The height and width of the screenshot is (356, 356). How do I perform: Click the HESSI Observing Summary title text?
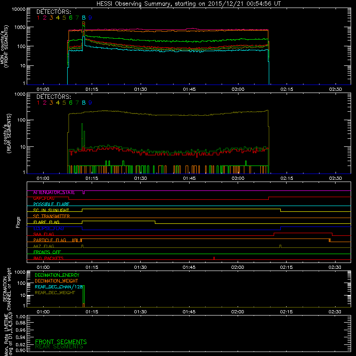(x=188, y=4)
